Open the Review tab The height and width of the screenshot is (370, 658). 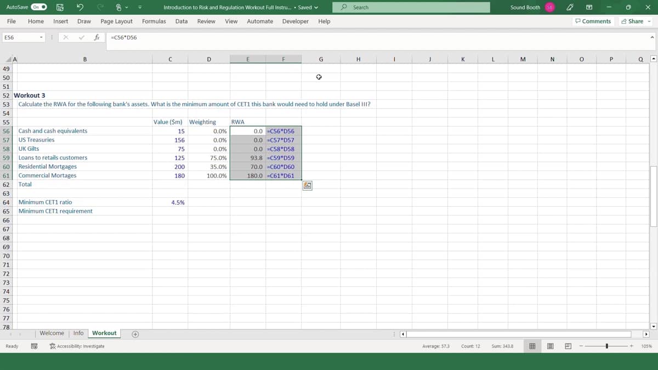(206, 21)
